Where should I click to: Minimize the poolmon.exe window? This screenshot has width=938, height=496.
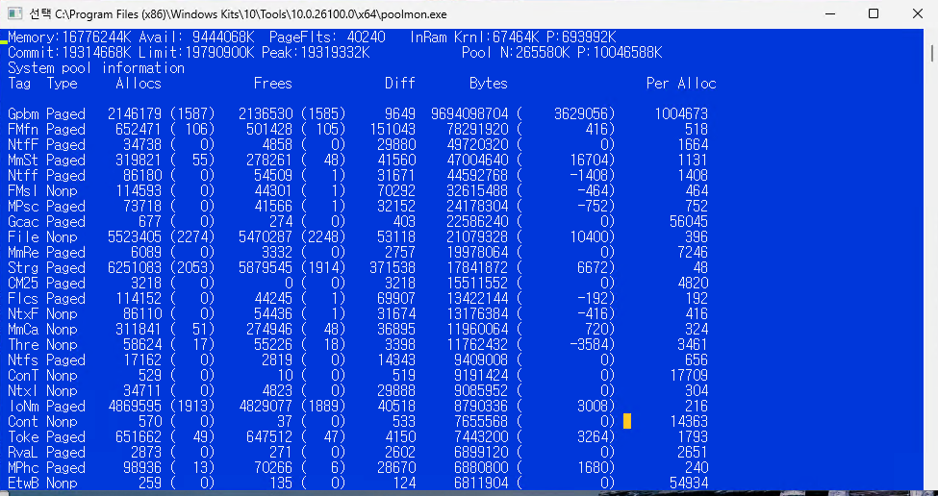point(828,13)
